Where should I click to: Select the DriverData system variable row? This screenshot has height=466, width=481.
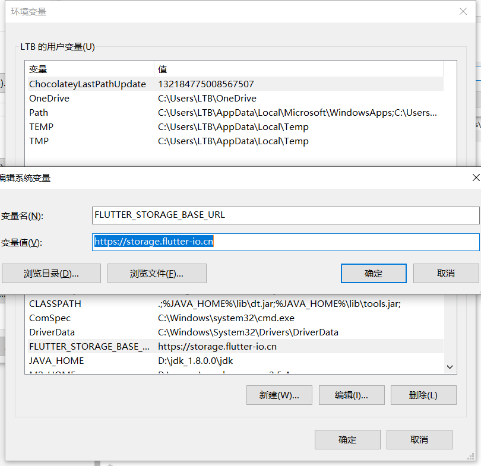coord(236,332)
